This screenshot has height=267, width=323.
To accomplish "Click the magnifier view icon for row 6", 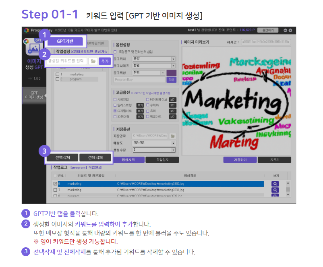I will tap(275, 184).
